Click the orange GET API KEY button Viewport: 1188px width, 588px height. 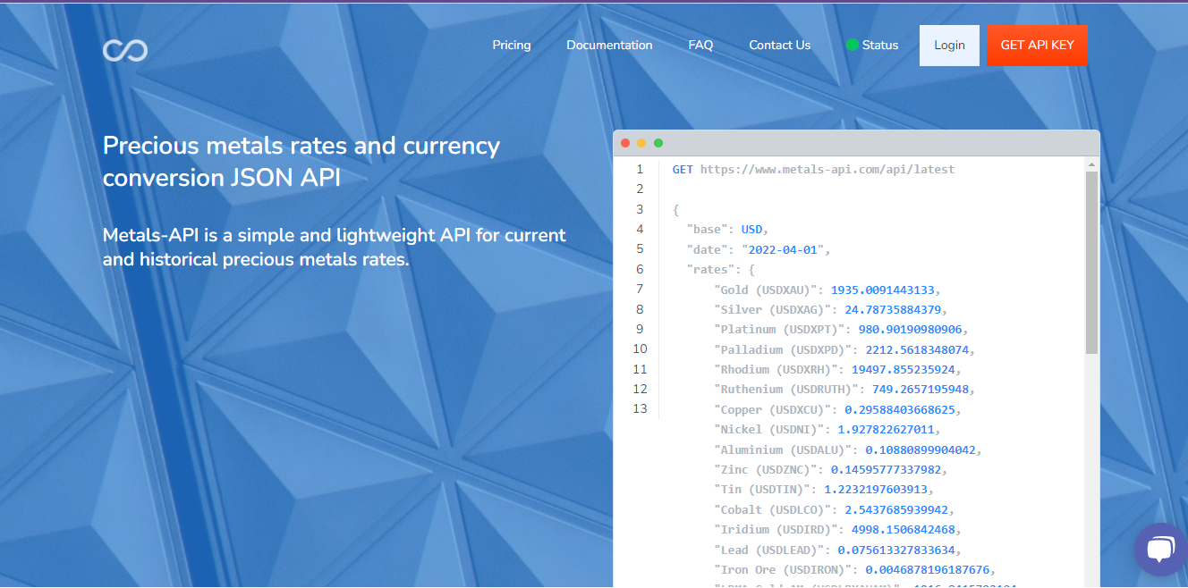[1037, 46]
